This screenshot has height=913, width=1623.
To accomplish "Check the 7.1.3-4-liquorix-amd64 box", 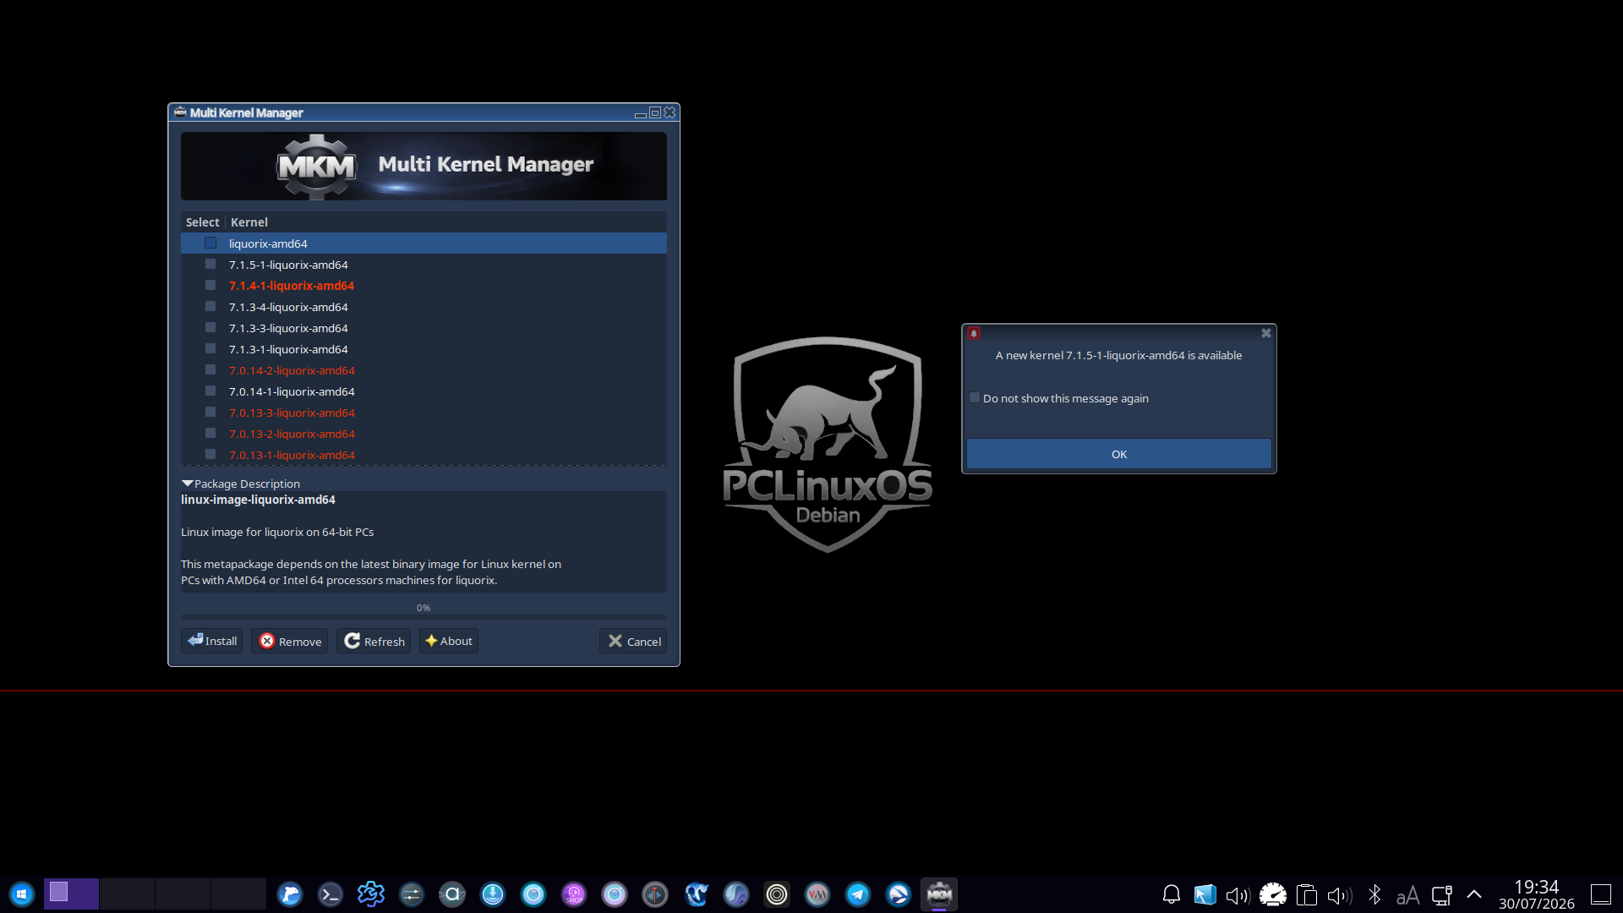I will tap(210, 307).
